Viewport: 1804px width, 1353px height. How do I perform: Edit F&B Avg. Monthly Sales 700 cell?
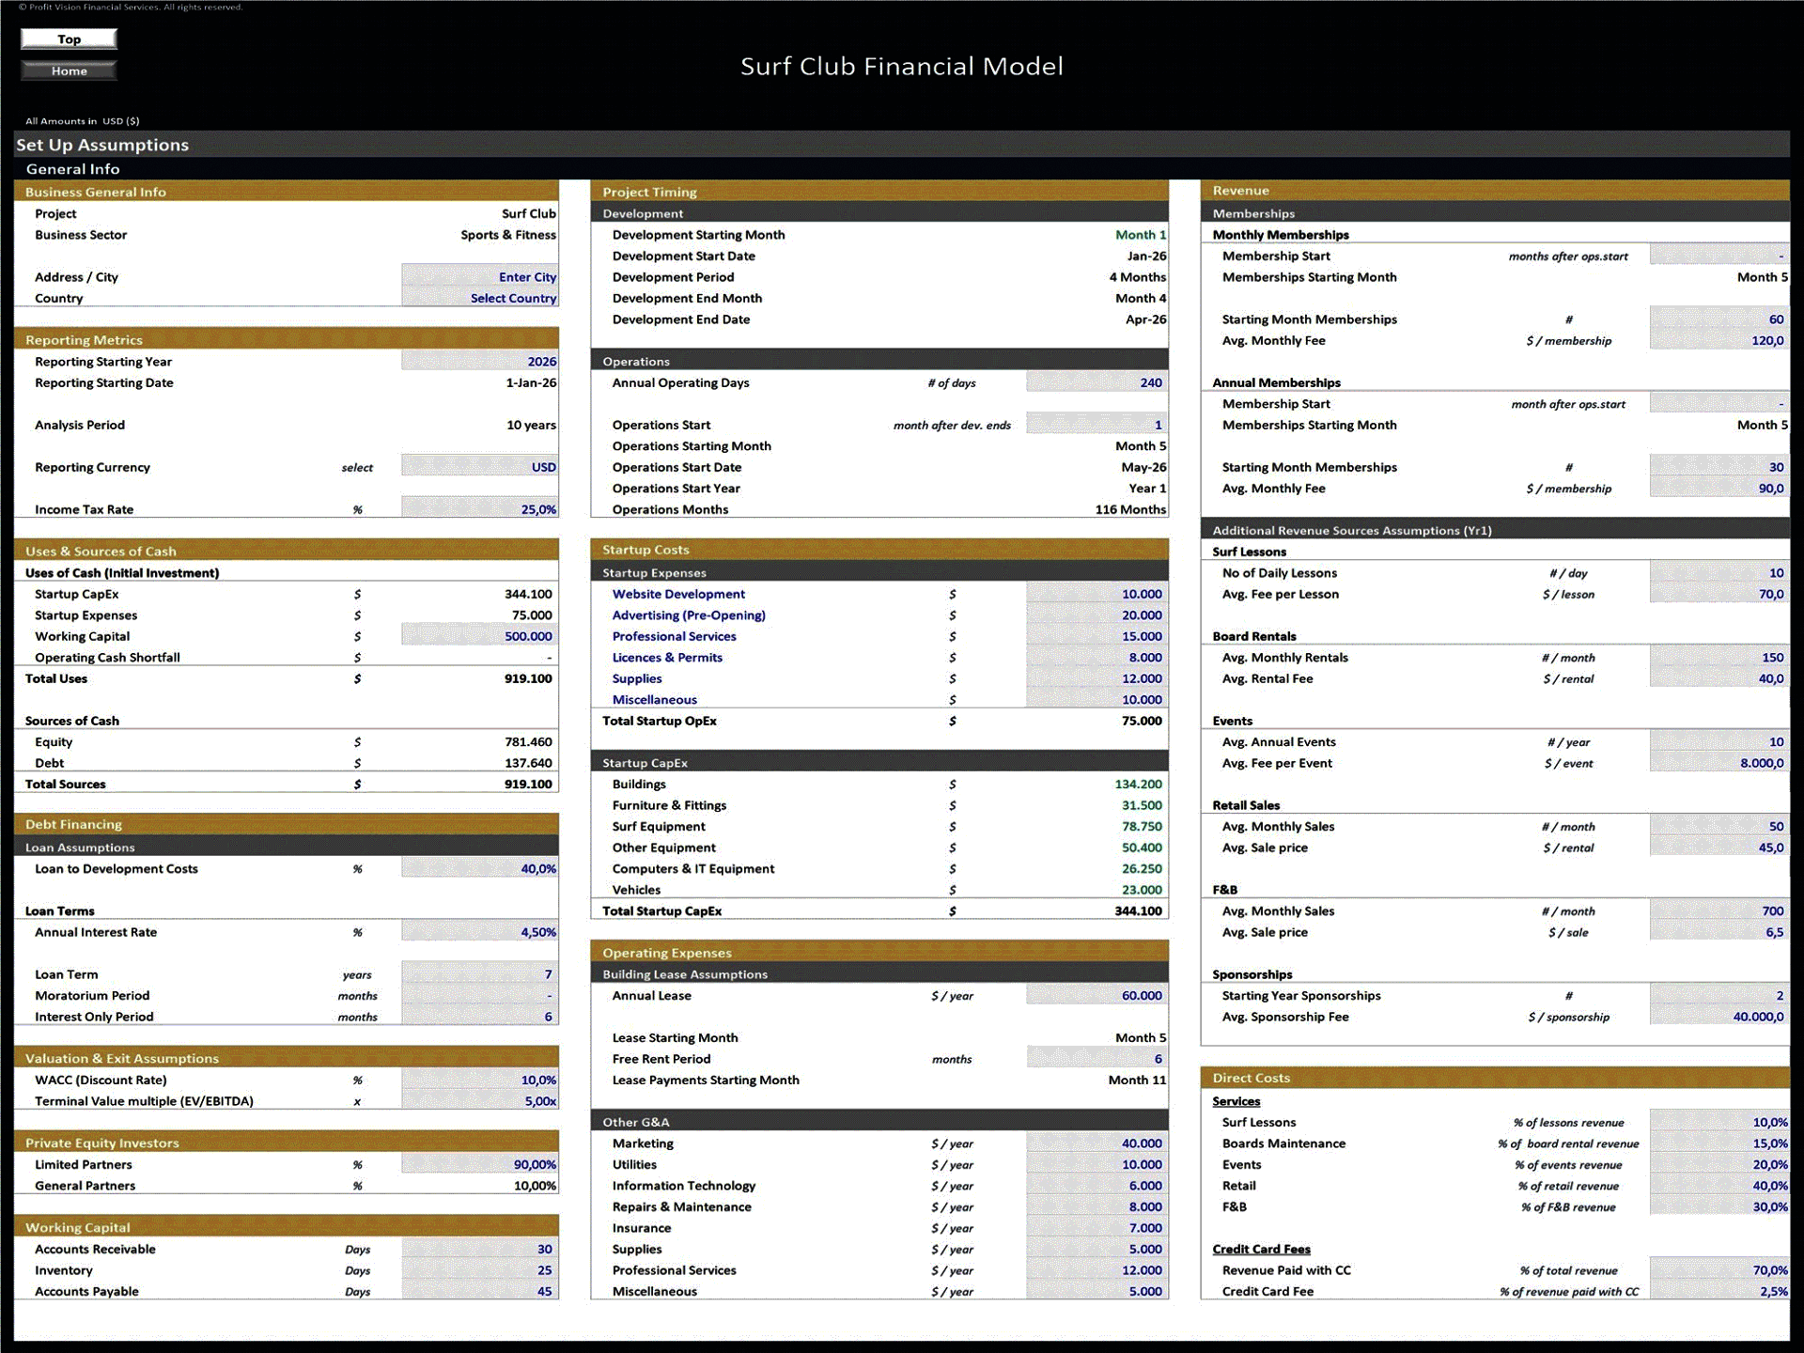coord(1719,910)
